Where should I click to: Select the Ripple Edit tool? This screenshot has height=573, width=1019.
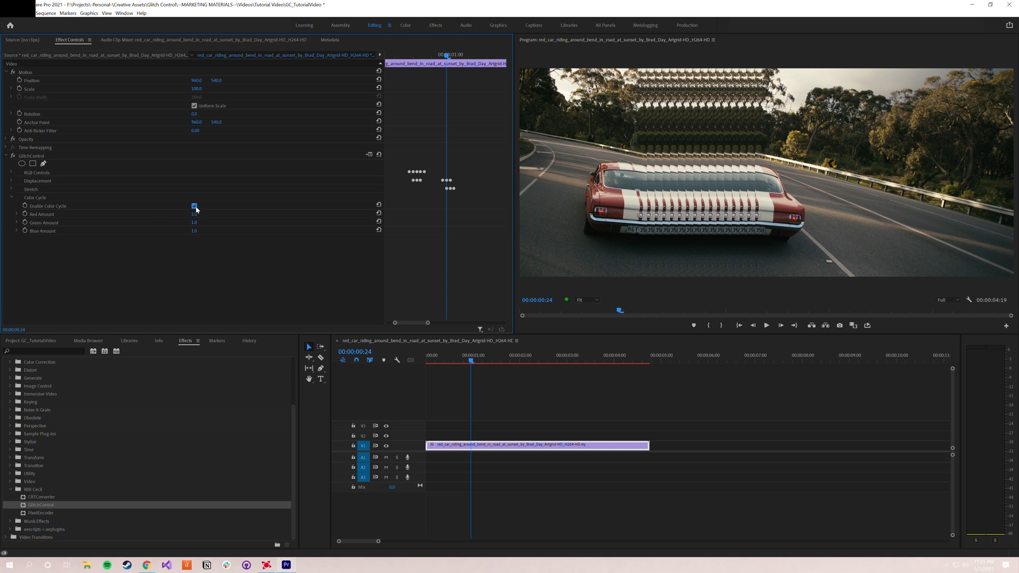coord(309,358)
